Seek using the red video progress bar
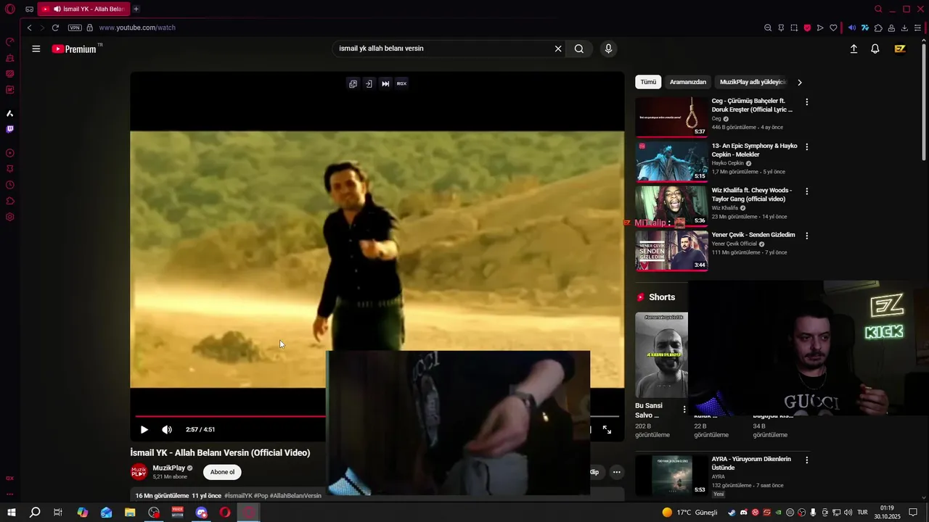Viewport: 929px width, 522px height. [x=230, y=416]
